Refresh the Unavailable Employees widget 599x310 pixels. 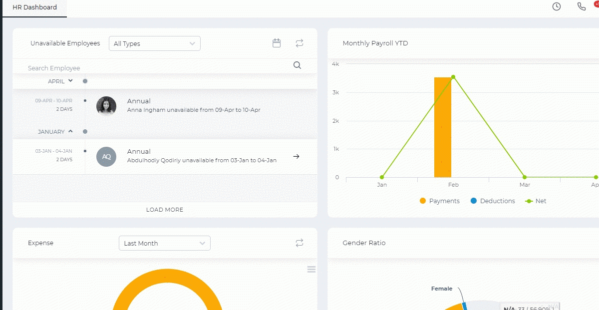tap(299, 43)
